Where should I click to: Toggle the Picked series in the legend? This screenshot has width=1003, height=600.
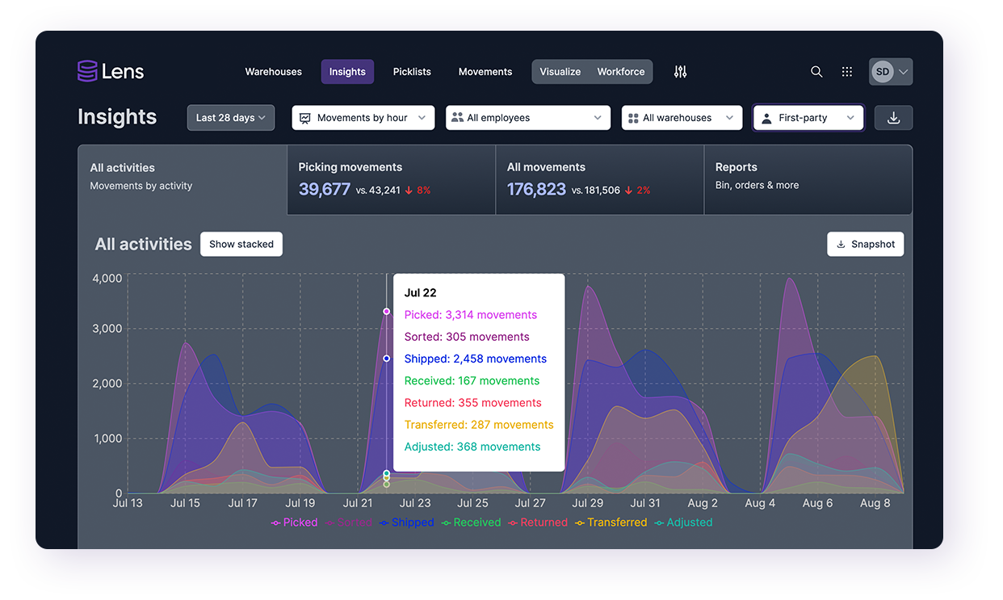300,522
